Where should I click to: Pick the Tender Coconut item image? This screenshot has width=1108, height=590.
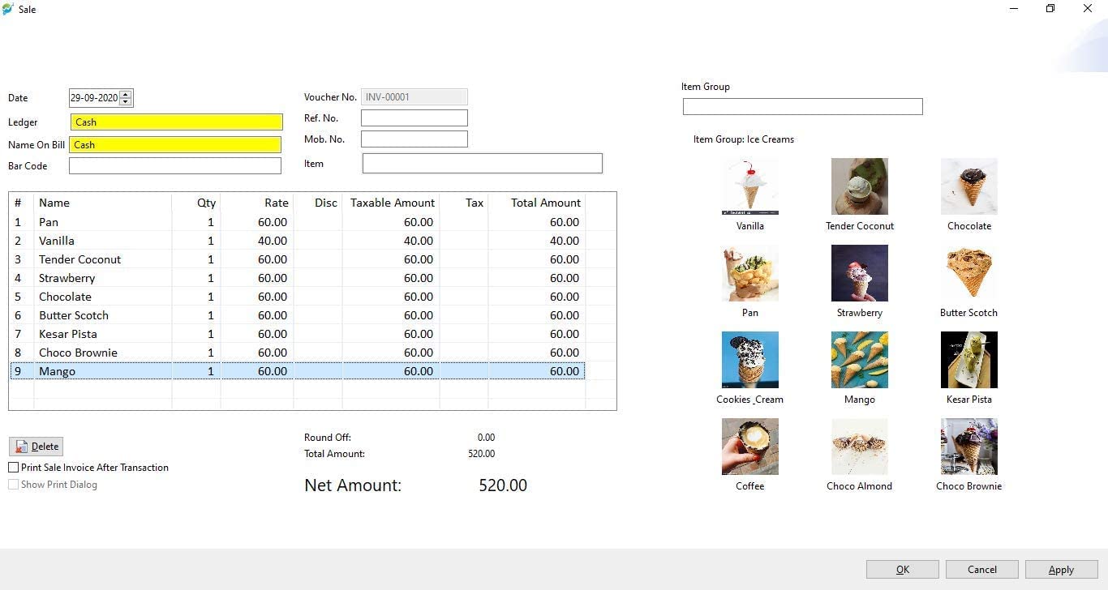pyautogui.click(x=859, y=186)
